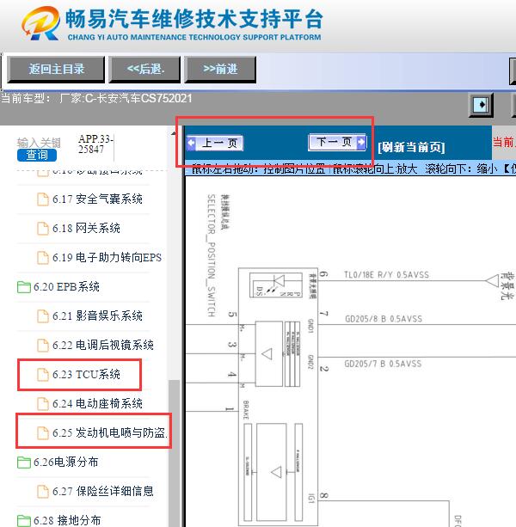This screenshot has width=516, height=527.
Task: Click the green folder icon of 6.26电源分布
Action: (24, 463)
